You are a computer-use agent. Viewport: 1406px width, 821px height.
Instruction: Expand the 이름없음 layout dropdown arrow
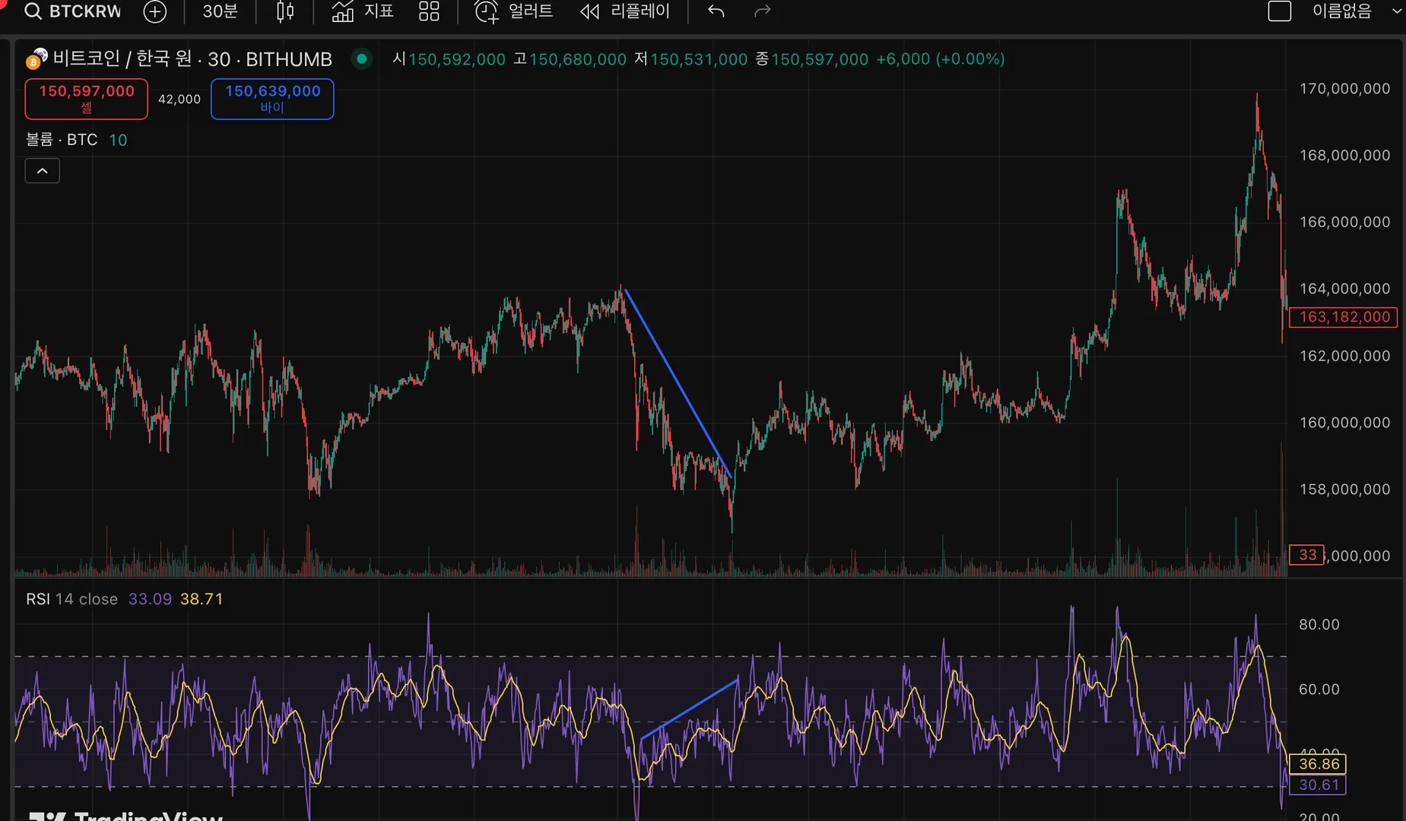pos(1396,11)
